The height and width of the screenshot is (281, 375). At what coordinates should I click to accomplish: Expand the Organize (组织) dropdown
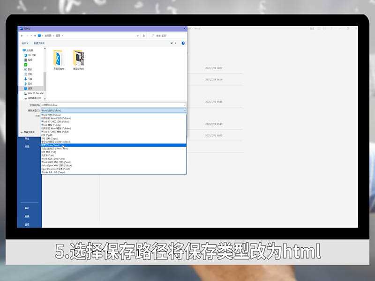[25, 43]
